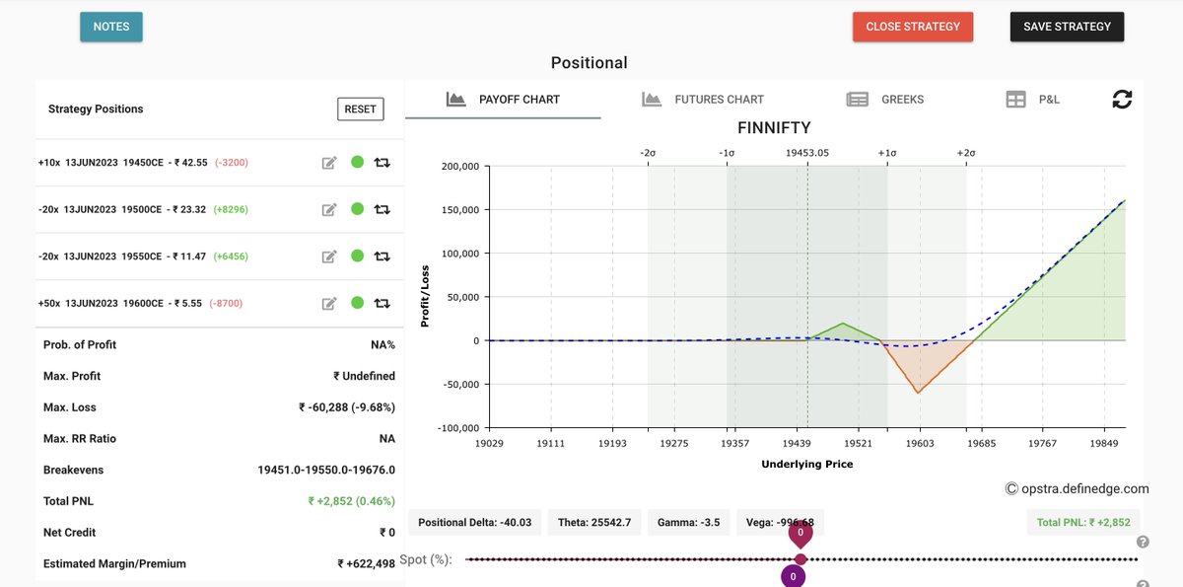Screen dimensions: 1183x587
Task: Switch to the Payoff Chart tab
Action: [503, 99]
